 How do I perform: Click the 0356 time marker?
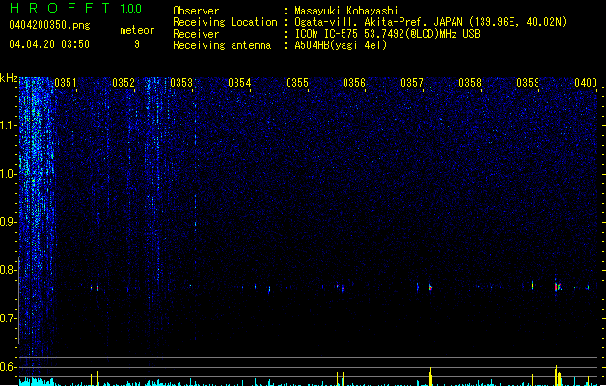pos(354,83)
